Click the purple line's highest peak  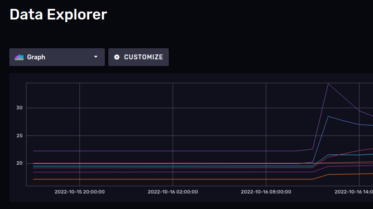click(x=328, y=84)
